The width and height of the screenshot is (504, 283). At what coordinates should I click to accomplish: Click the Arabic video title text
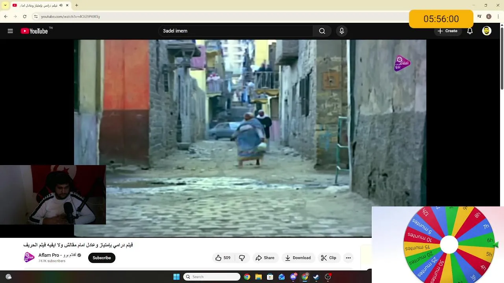(78, 245)
